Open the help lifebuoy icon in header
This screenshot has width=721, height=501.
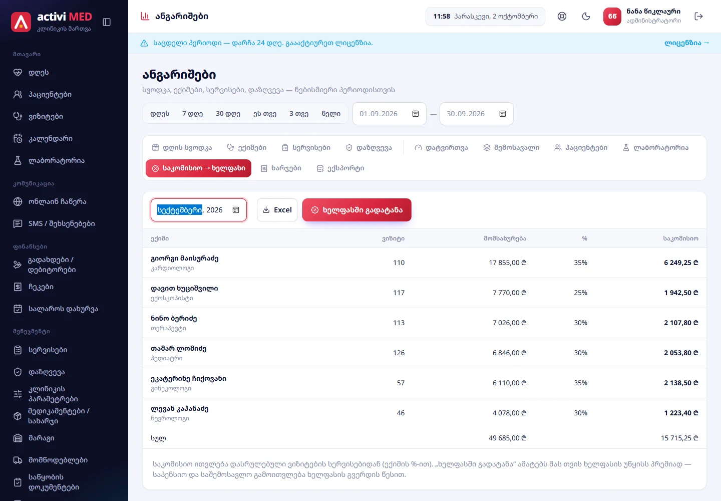click(x=562, y=17)
